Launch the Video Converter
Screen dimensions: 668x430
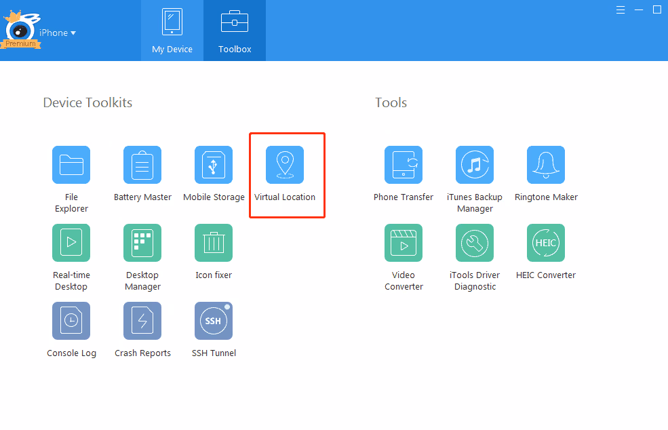404,243
